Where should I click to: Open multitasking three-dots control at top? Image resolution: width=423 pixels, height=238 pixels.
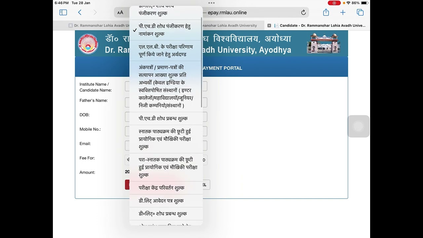pyautogui.click(x=211, y=3)
